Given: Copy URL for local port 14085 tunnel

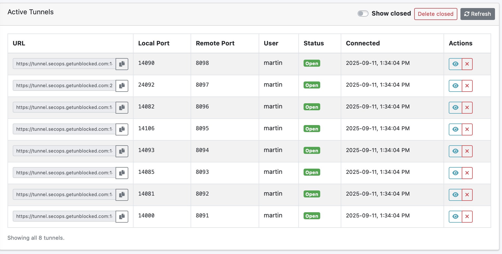Looking at the screenshot, I should tap(122, 173).
